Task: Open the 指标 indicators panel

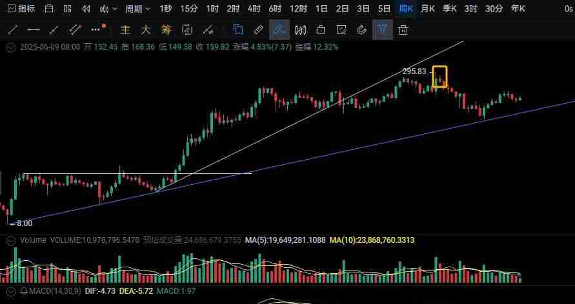Action: [21, 9]
